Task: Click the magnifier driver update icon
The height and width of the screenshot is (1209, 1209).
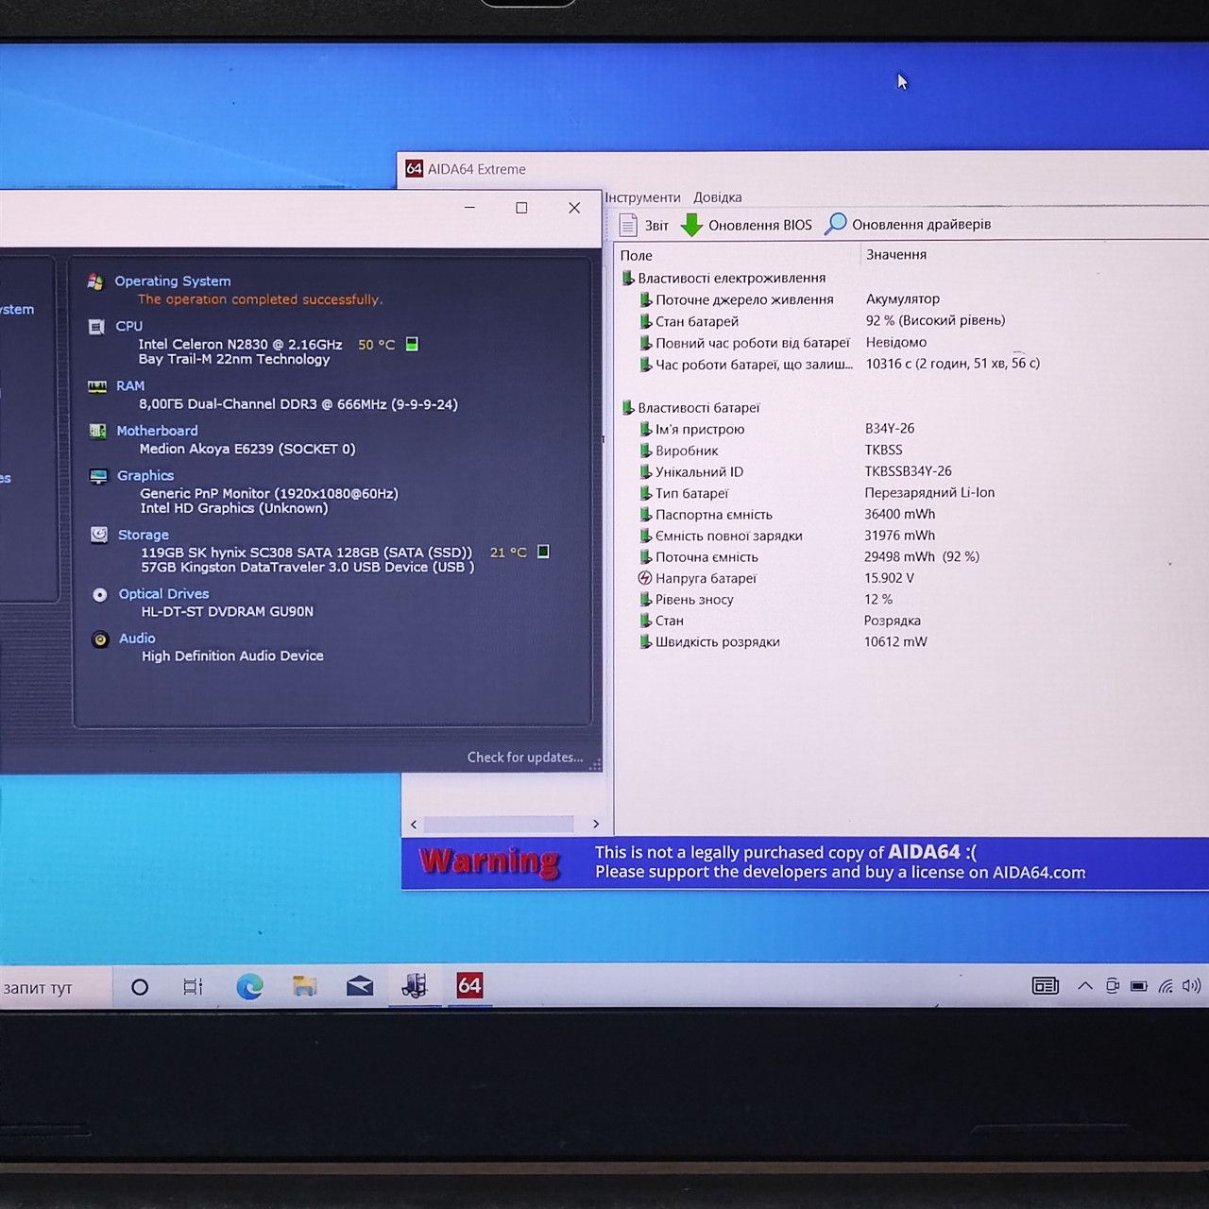Action: [x=835, y=224]
